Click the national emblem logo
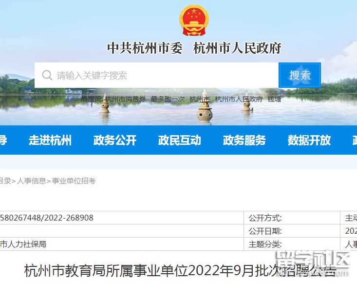This screenshot has height=283, width=357. click(x=193, y=20)
